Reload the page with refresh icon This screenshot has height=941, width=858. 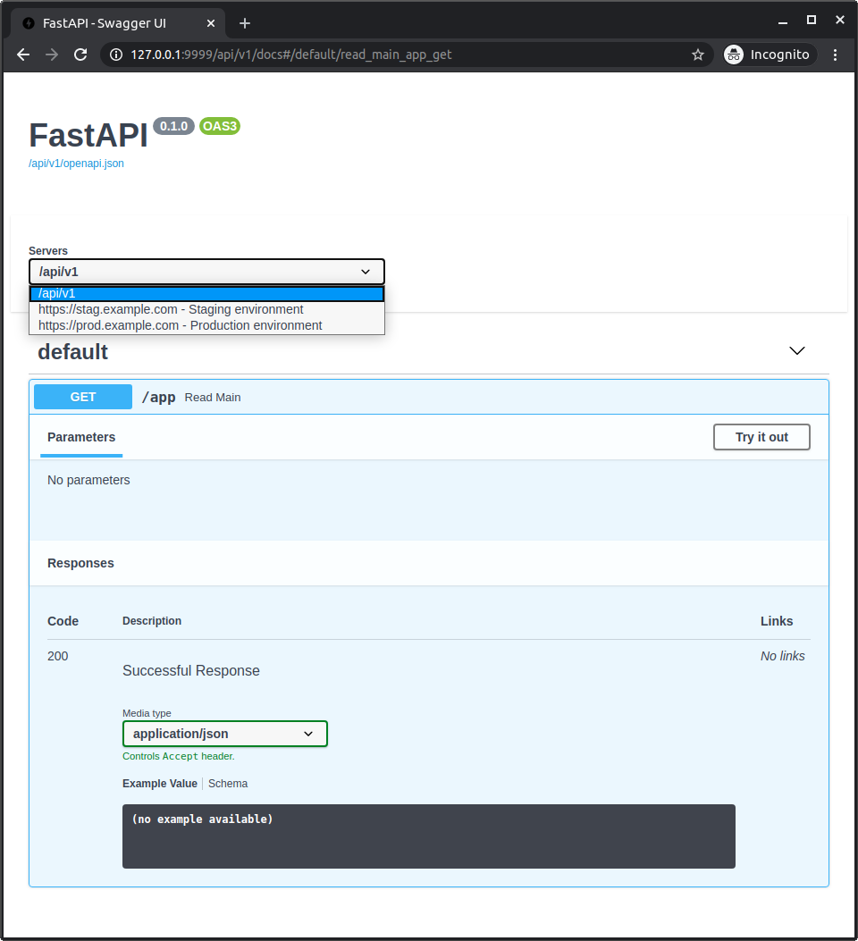[80, 55]
